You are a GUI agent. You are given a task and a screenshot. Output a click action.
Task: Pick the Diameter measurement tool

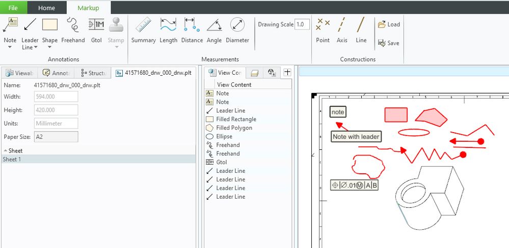point(237,30)
